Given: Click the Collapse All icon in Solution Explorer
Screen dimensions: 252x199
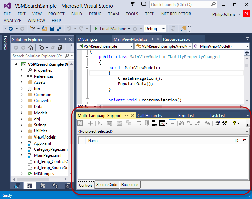Looking at the screenshot, I should (x=60, y=48).
